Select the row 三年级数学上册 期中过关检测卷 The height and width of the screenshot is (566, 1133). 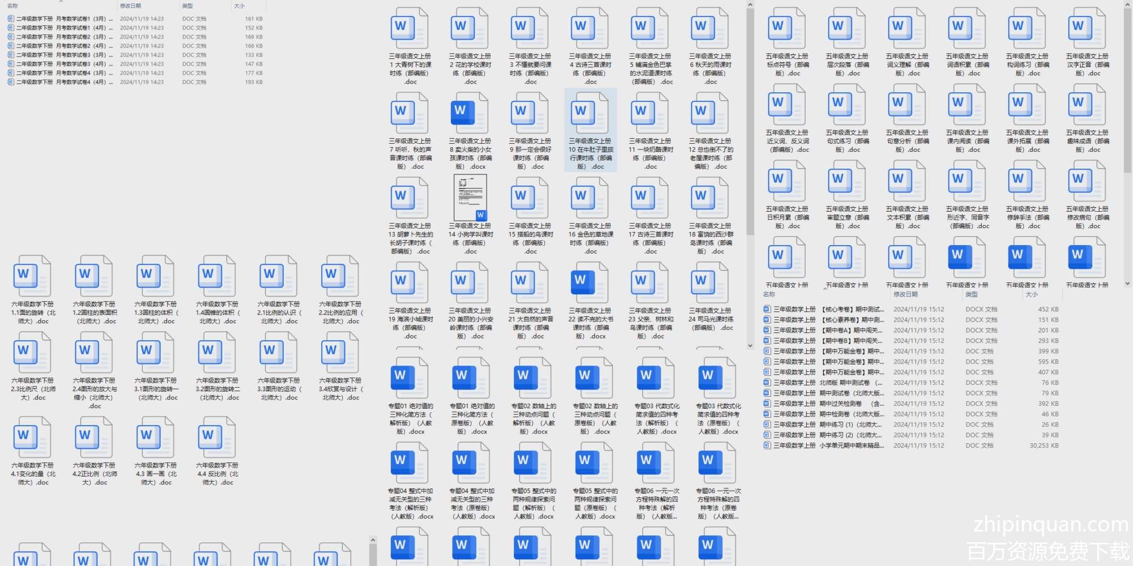coord(911,404)
